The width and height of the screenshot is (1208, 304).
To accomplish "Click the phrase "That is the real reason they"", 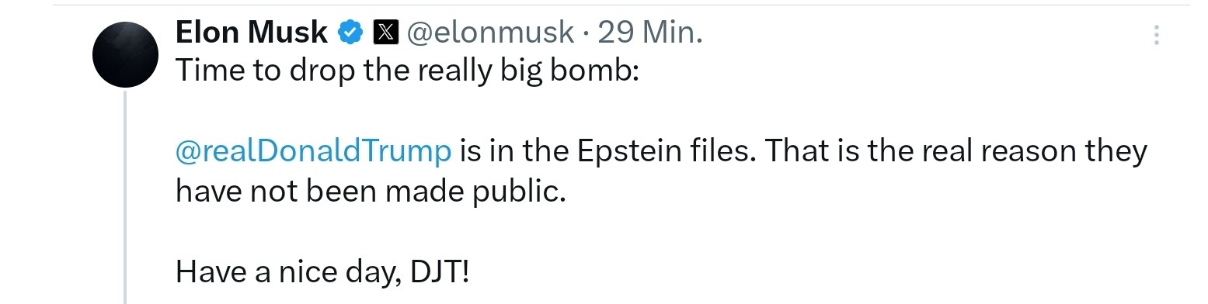I will click(956, 150).
